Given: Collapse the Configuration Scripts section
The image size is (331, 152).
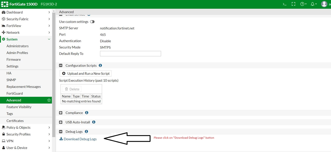Looking at the screenshot, I should click(61, 66).
